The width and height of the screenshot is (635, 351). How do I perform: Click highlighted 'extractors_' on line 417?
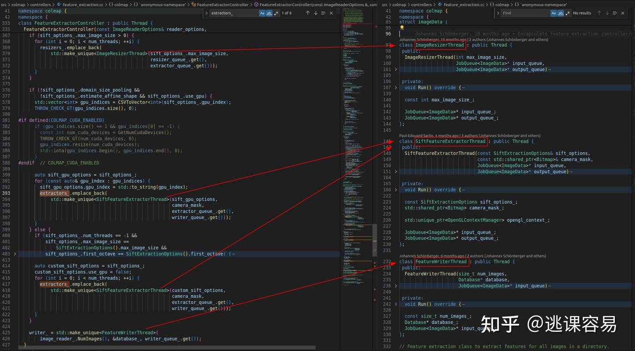coord(54,284)
